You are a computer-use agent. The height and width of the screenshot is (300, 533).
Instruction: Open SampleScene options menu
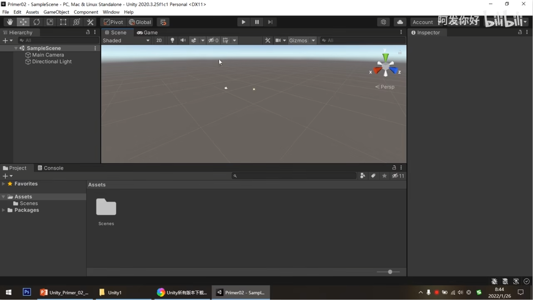(95, 48)
